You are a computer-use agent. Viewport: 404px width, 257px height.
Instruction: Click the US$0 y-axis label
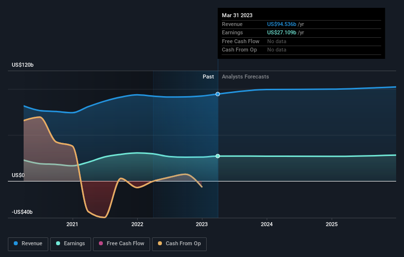click(x=18, y=175)
